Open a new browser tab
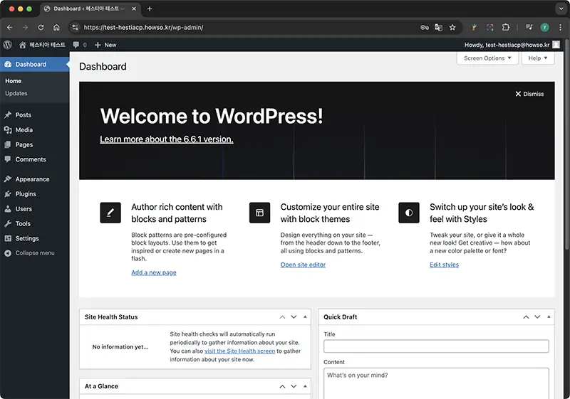Screen dimensions: 570x399 click(150, 9)
